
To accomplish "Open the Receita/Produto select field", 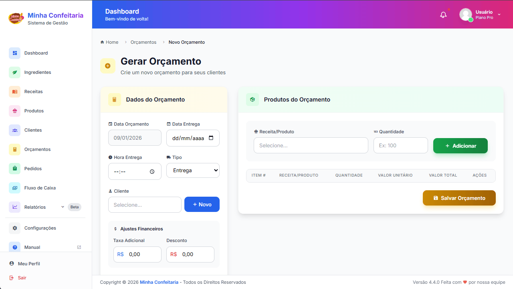I will (x=311, y=145).
